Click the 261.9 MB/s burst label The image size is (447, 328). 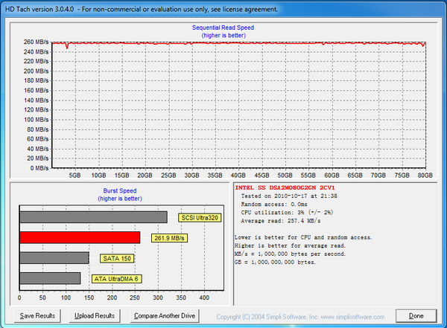[168, 238]
